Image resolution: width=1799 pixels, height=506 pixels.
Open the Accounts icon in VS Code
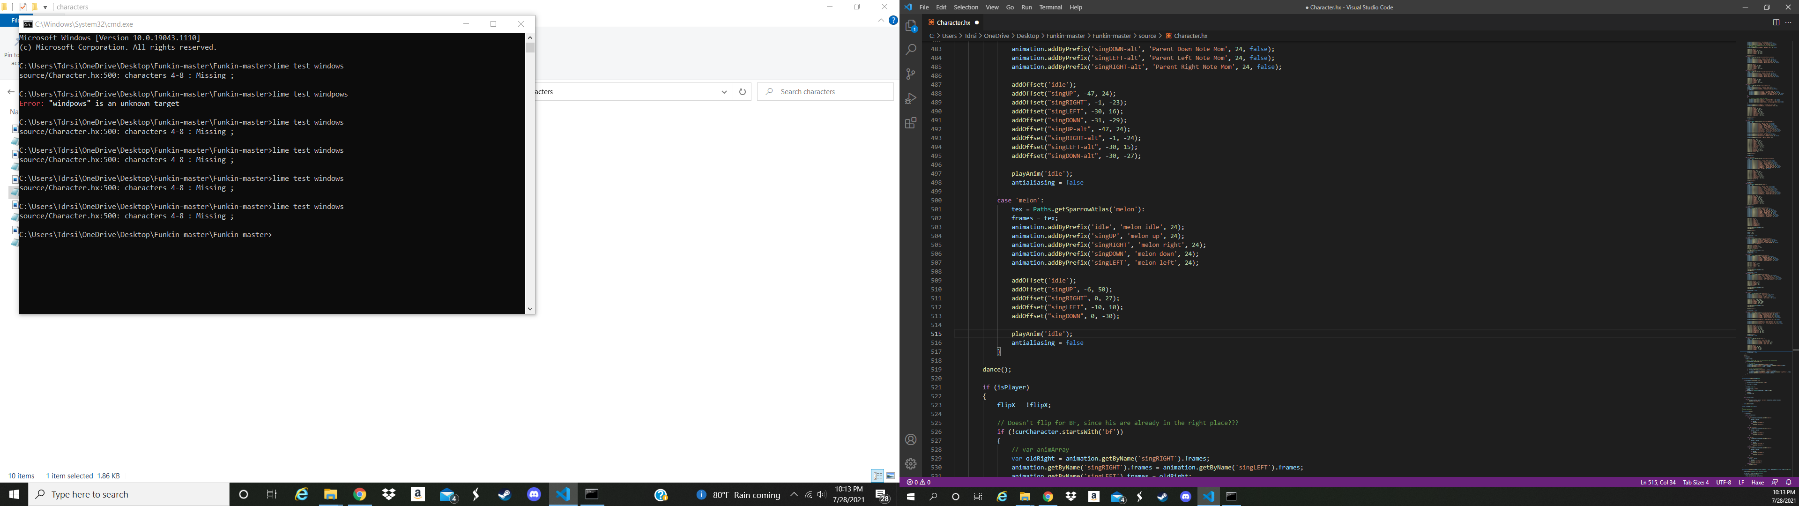tap(911, 439)
